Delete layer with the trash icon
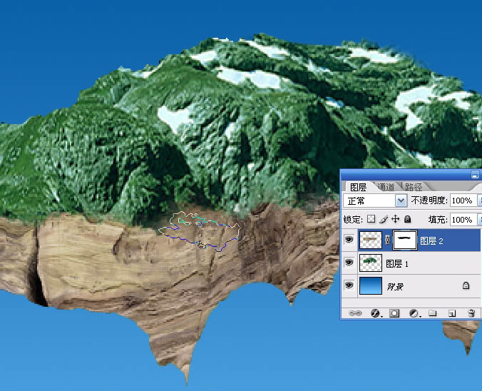This screenshot has height=391, width=482. tap(471, 313)
